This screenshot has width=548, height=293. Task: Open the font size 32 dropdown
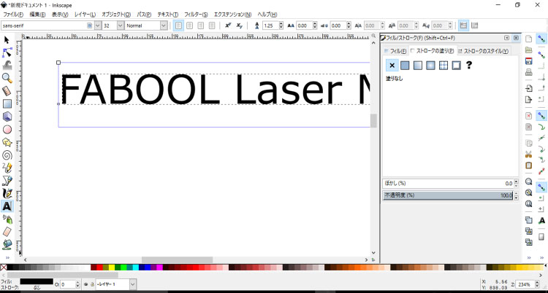121,26
